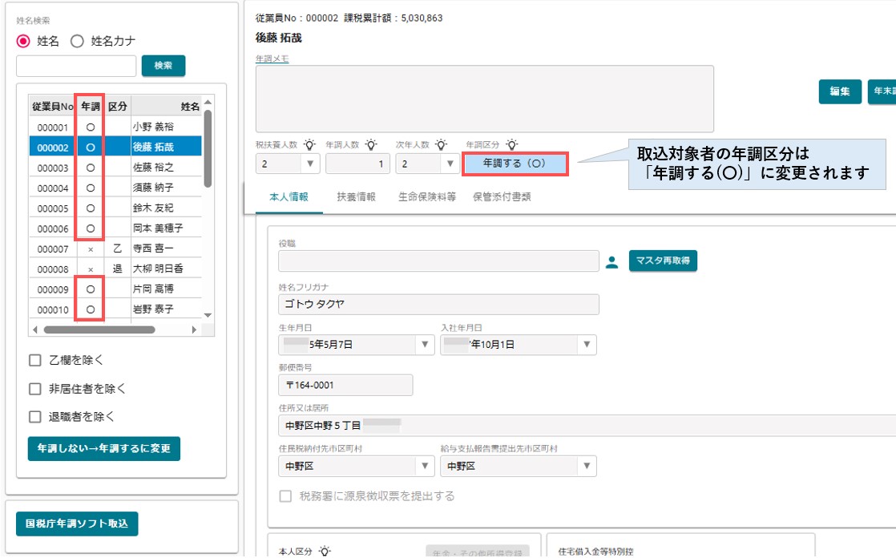The image size is (896, 558).
Task: Click the name search input field
Action: (x=76, y=66)
